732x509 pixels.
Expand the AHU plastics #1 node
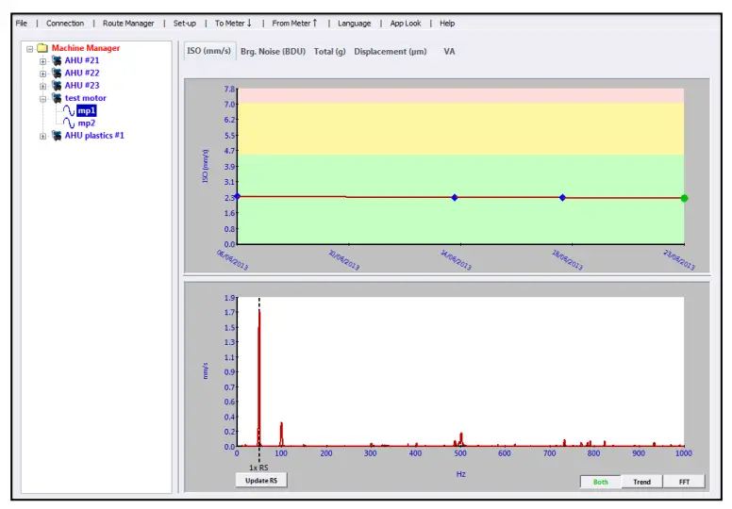coord(43,137)
